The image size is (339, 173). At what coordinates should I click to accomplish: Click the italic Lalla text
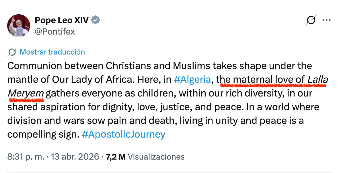317,79
